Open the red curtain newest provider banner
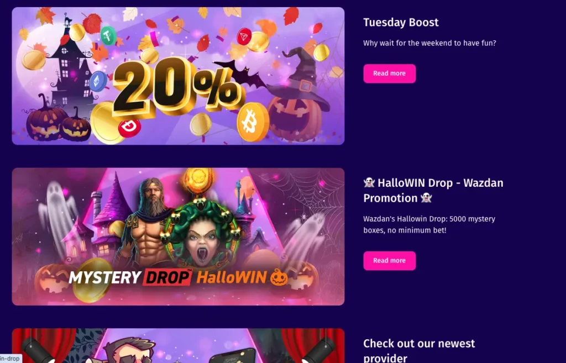The height and width of the screenshot is (363, 566). coord(179,346)
